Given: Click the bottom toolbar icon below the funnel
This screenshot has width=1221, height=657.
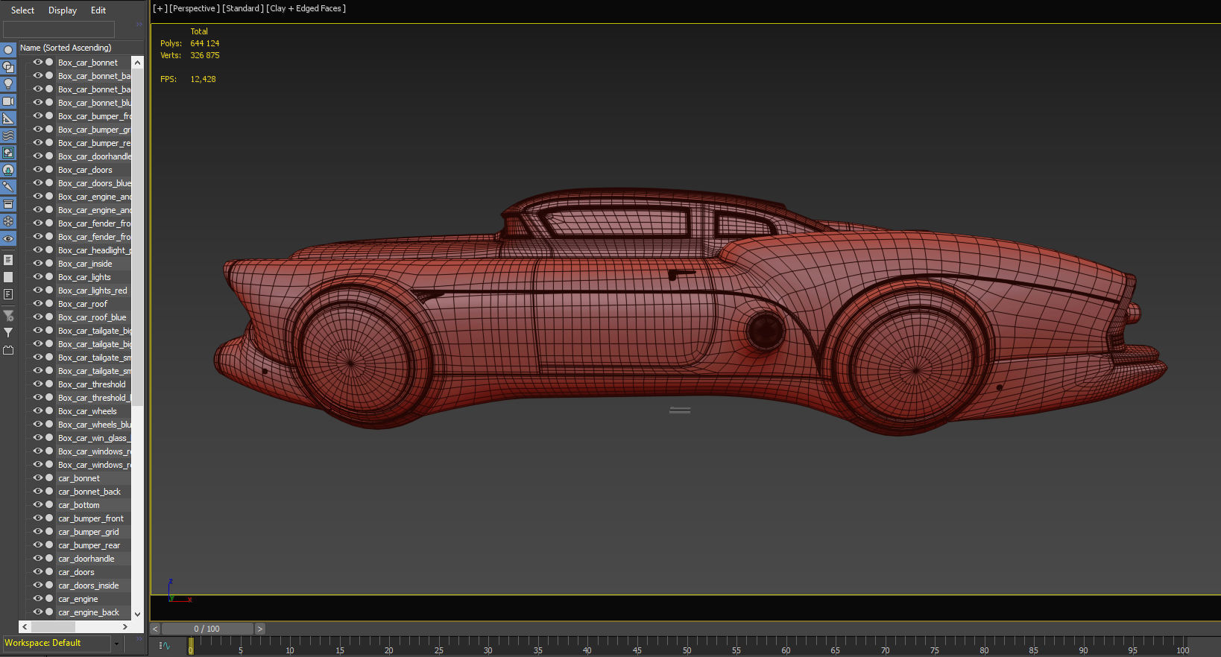Looking at the screenshot, I should coord(8,350).
